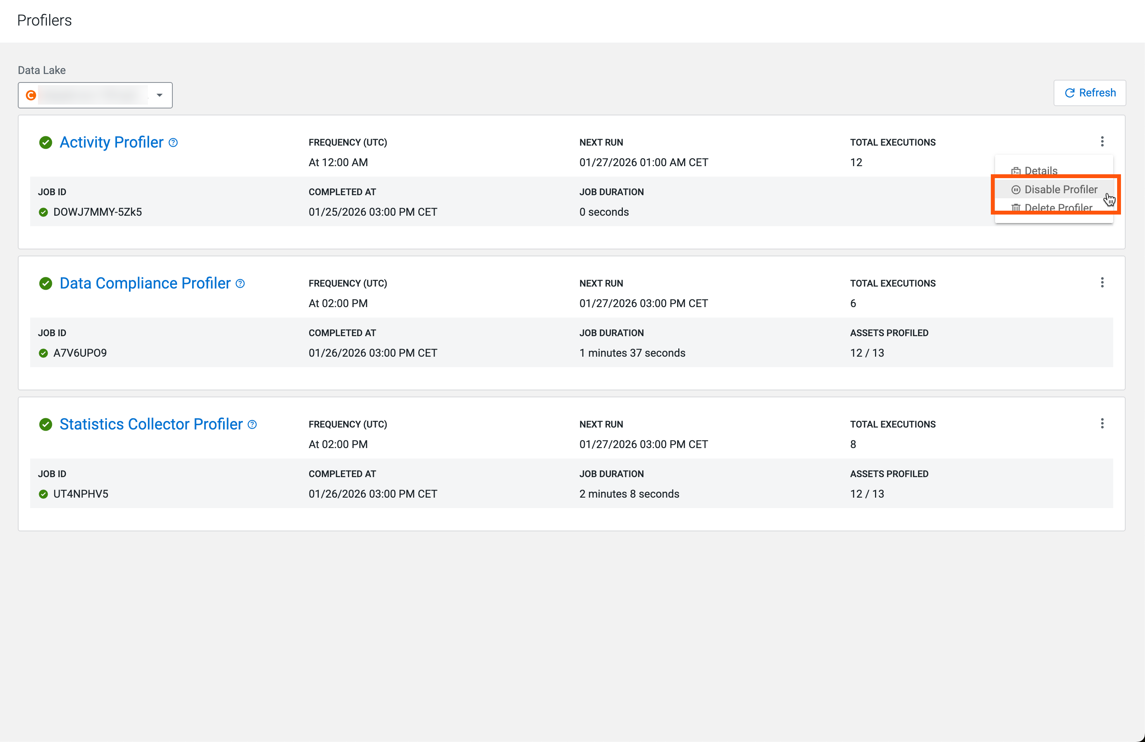Click help icon beside Statistics Collector Profiler
Viewport: 1145px width, 742px height.
[x=252, y=424]
